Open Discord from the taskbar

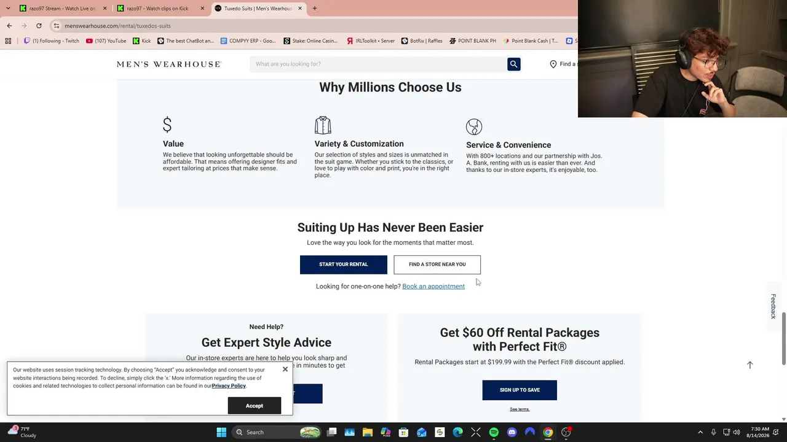[x=512, y=432]
